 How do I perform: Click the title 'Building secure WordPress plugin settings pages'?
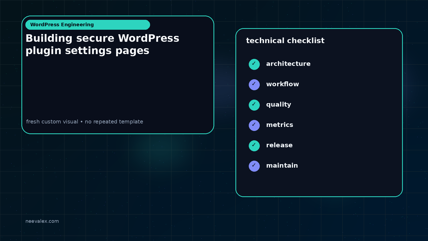tap(102, 44)
